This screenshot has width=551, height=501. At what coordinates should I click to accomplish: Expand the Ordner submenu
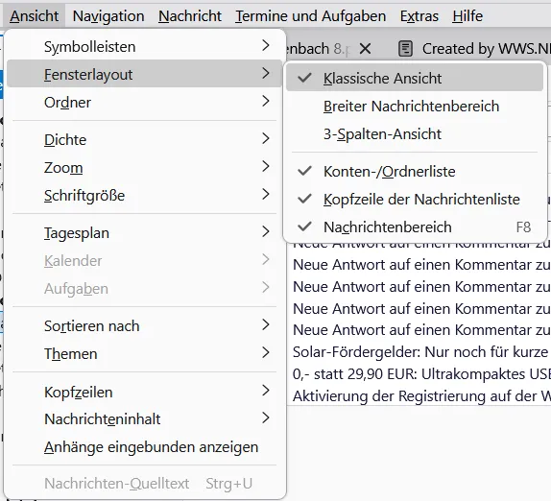(144, 103)
